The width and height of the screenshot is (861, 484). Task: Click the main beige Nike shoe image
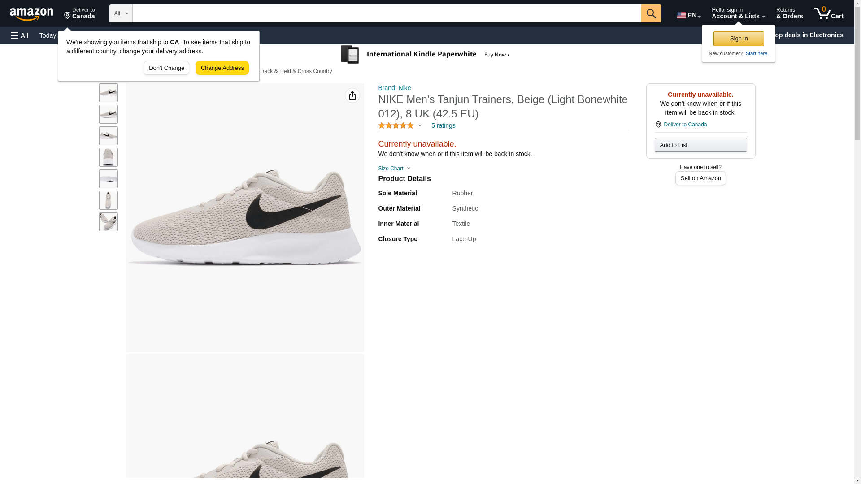(x=245, y=218)
